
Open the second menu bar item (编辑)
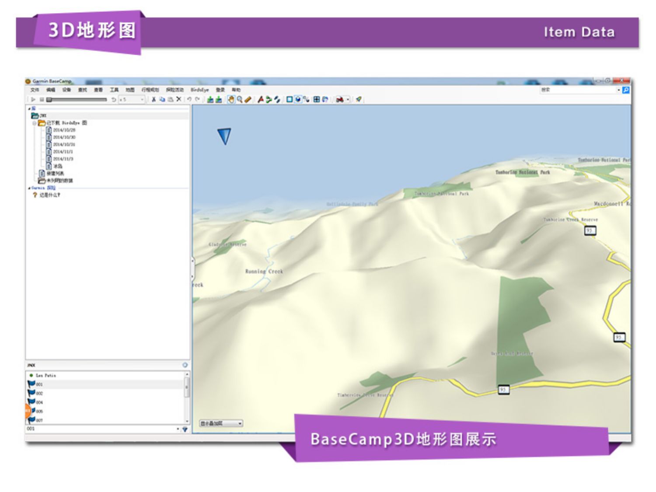click(x=51, y=90)
